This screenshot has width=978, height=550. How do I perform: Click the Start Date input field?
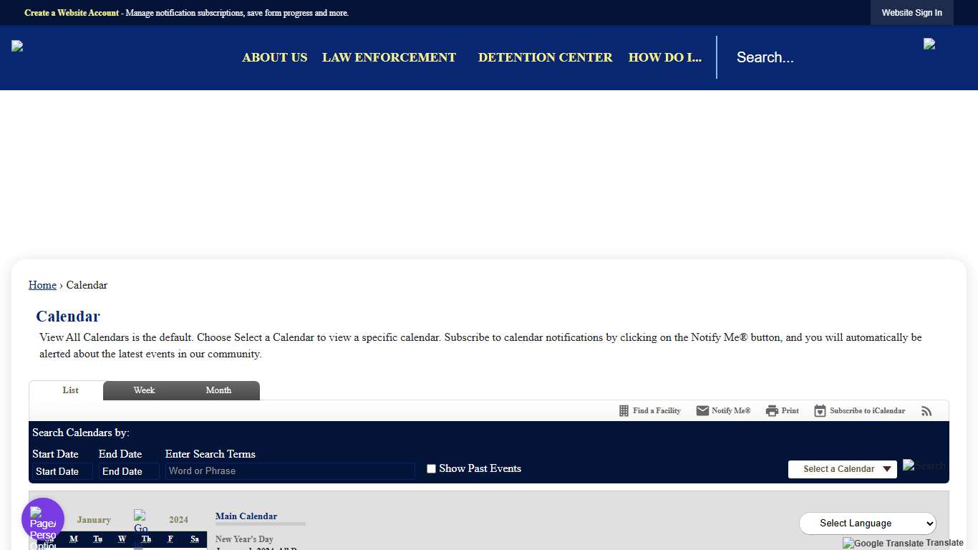point(62,471)
